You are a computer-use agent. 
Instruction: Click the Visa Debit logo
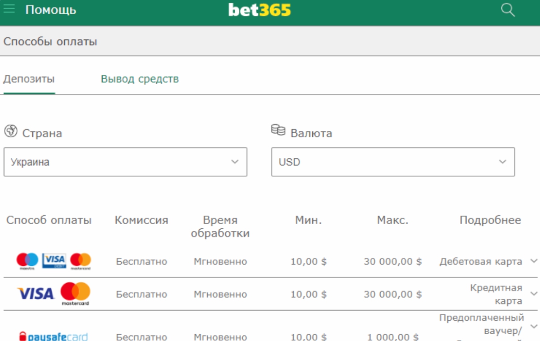click(x=54, y=261)
